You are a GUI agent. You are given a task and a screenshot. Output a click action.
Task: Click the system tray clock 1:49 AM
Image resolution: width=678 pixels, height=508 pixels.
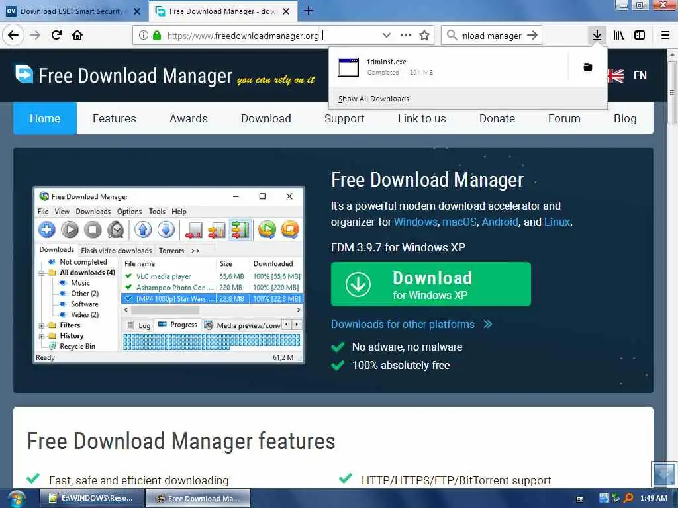pyautogui.click(x=654, y=499)
